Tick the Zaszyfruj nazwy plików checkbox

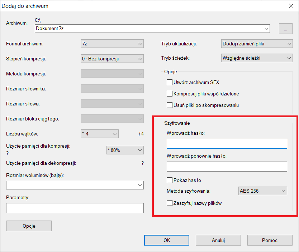click(x=170, y=203)
